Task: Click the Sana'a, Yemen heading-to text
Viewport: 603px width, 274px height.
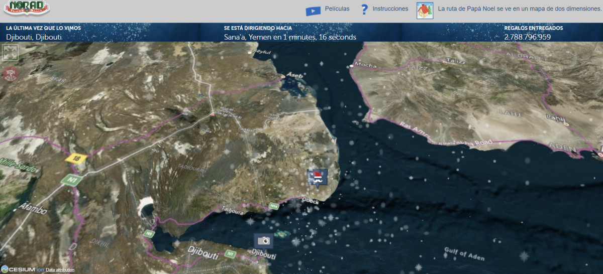Action: coord(290,37)
